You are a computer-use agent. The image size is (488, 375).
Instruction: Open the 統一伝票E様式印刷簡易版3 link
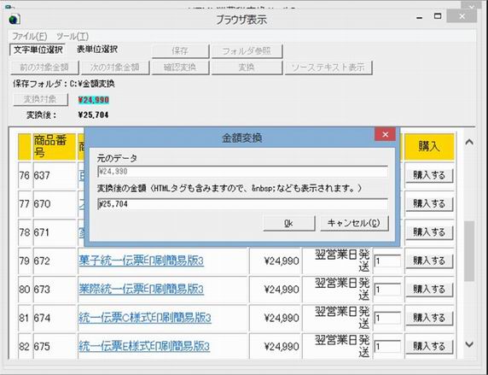144,346
